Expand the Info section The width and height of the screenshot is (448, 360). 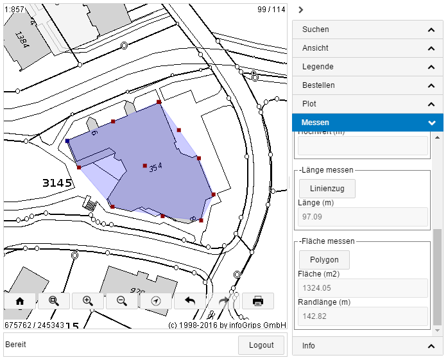pos(367,346)
